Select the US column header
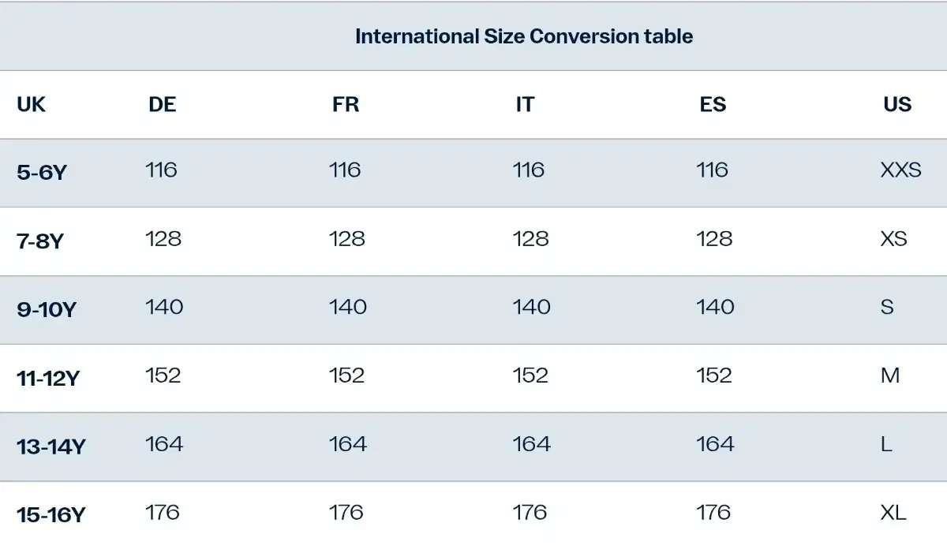 [x=897, y=105]
